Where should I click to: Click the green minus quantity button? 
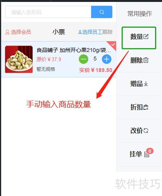click(84, 59)
